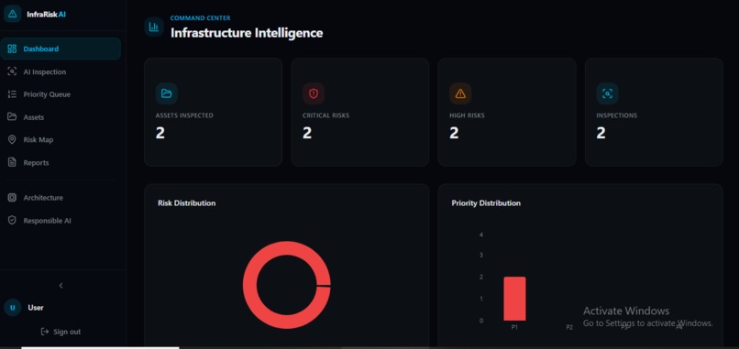Click the scan icon on Inspections card
Screen dimensions: 739x349
point(608,93)
